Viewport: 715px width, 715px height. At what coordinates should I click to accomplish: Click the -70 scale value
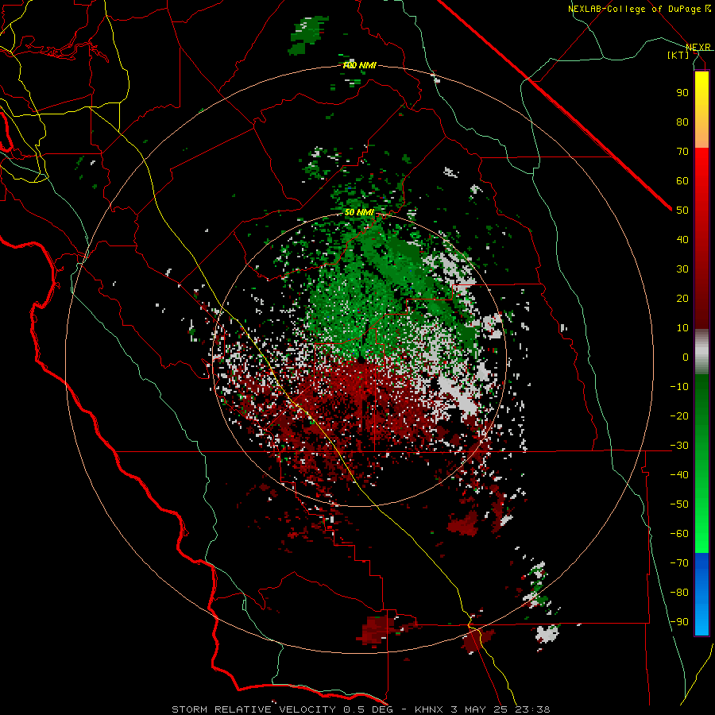679,562
